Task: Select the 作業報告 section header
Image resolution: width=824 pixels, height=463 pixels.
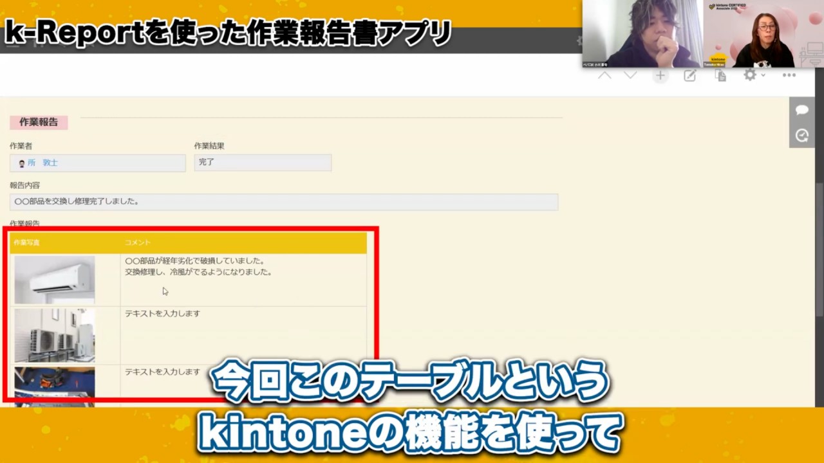Action: coord(38,122)
